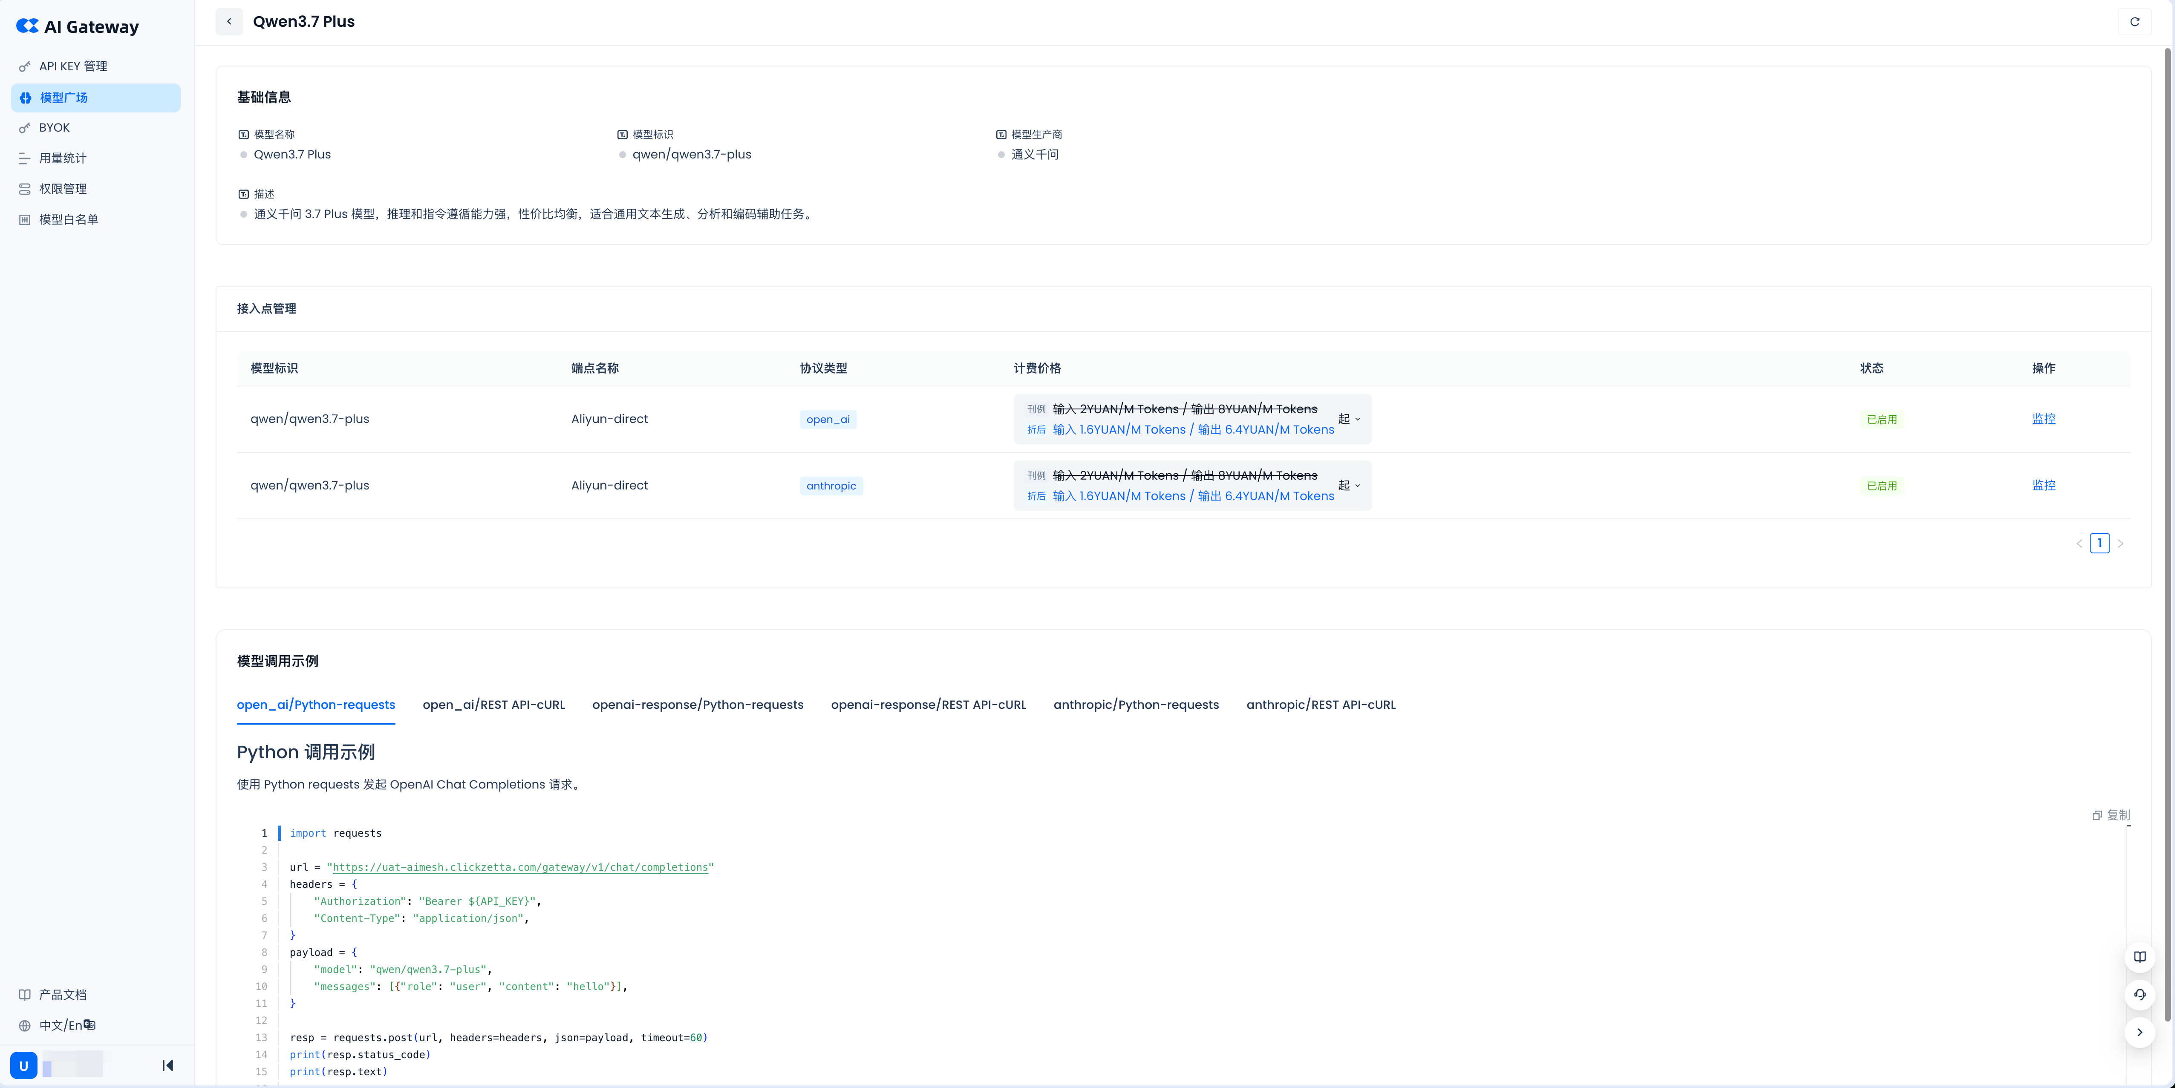
Task: Click the 通义千问 producer value
Action: [x=1034, y=155]
